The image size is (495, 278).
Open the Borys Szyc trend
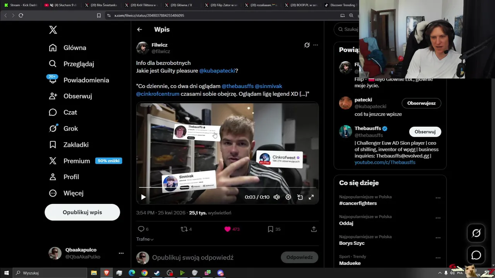tap(352, 243)
